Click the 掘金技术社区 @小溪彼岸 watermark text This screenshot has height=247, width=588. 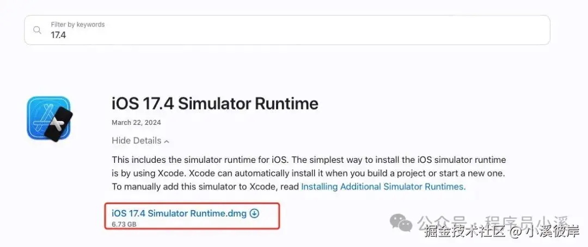tap(501, 232)
